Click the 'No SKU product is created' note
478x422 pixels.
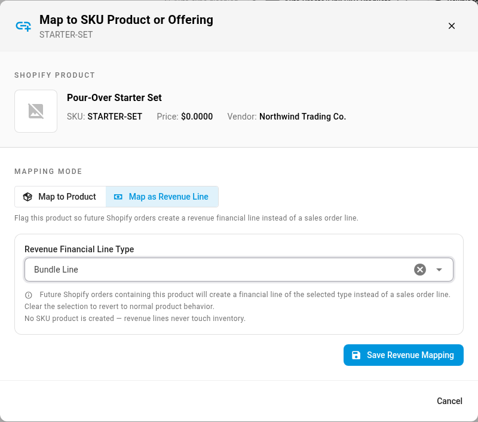pos(135,319)
